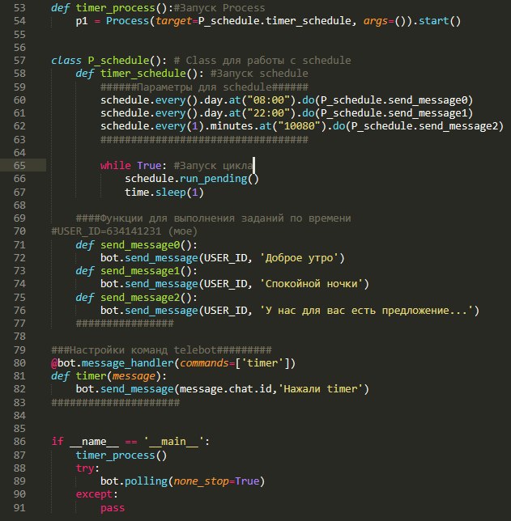Click the 'args' keyword argument on line 54
This screenshot has width=511, height=521.
376,21
